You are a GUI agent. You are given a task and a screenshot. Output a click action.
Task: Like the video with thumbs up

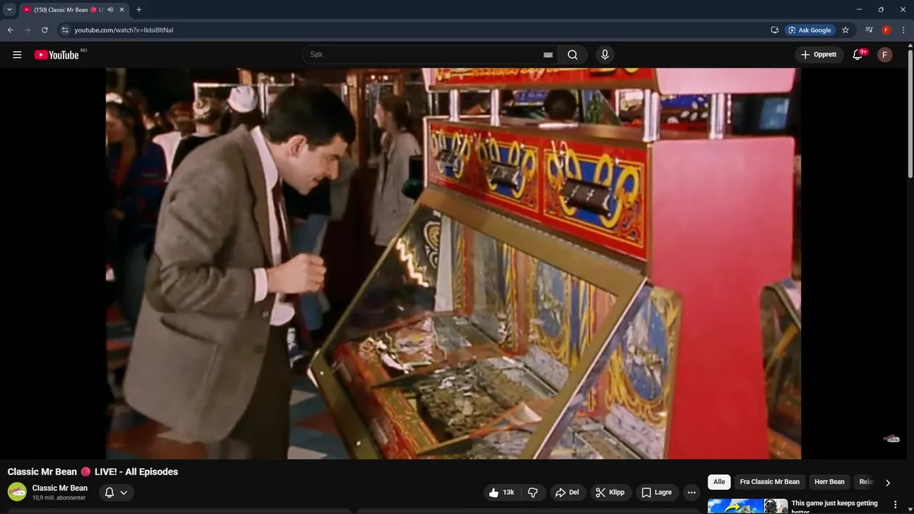pyautogui.click(x=501, y=493)
